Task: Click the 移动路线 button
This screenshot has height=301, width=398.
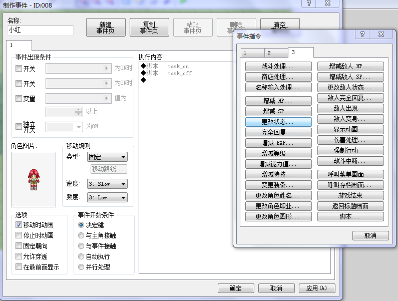Action: [109, 169]
